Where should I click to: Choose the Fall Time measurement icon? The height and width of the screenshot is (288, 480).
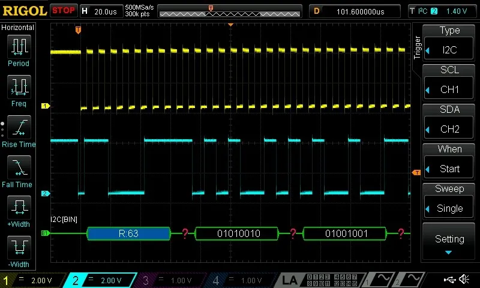[18, 167]
